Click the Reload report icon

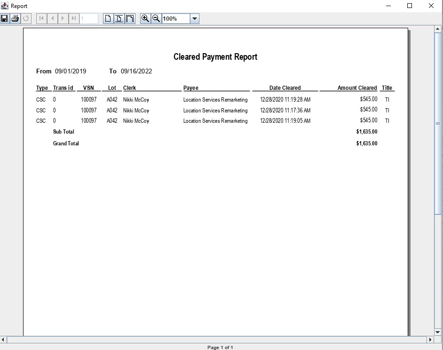[x=26, y=19]
